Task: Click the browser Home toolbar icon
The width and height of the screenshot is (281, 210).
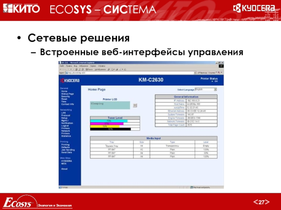Action: (x=83, y=69)
